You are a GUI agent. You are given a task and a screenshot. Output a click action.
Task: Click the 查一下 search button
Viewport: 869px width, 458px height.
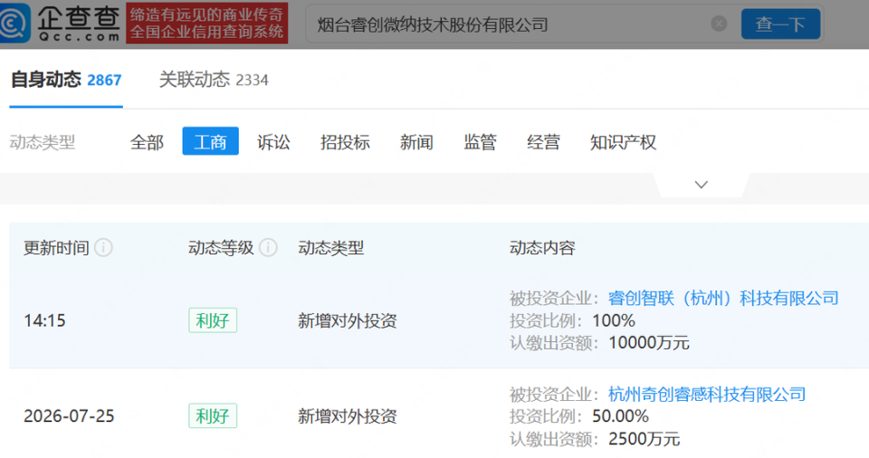[780, 24]
